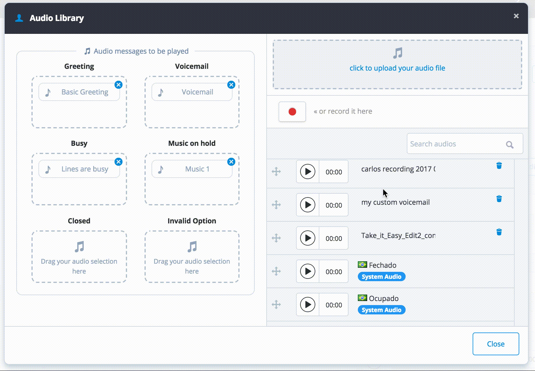Select the Closed audio drop zone
Image resolution: width=535 pixels, height=371 pixels.
click(79, 257)
